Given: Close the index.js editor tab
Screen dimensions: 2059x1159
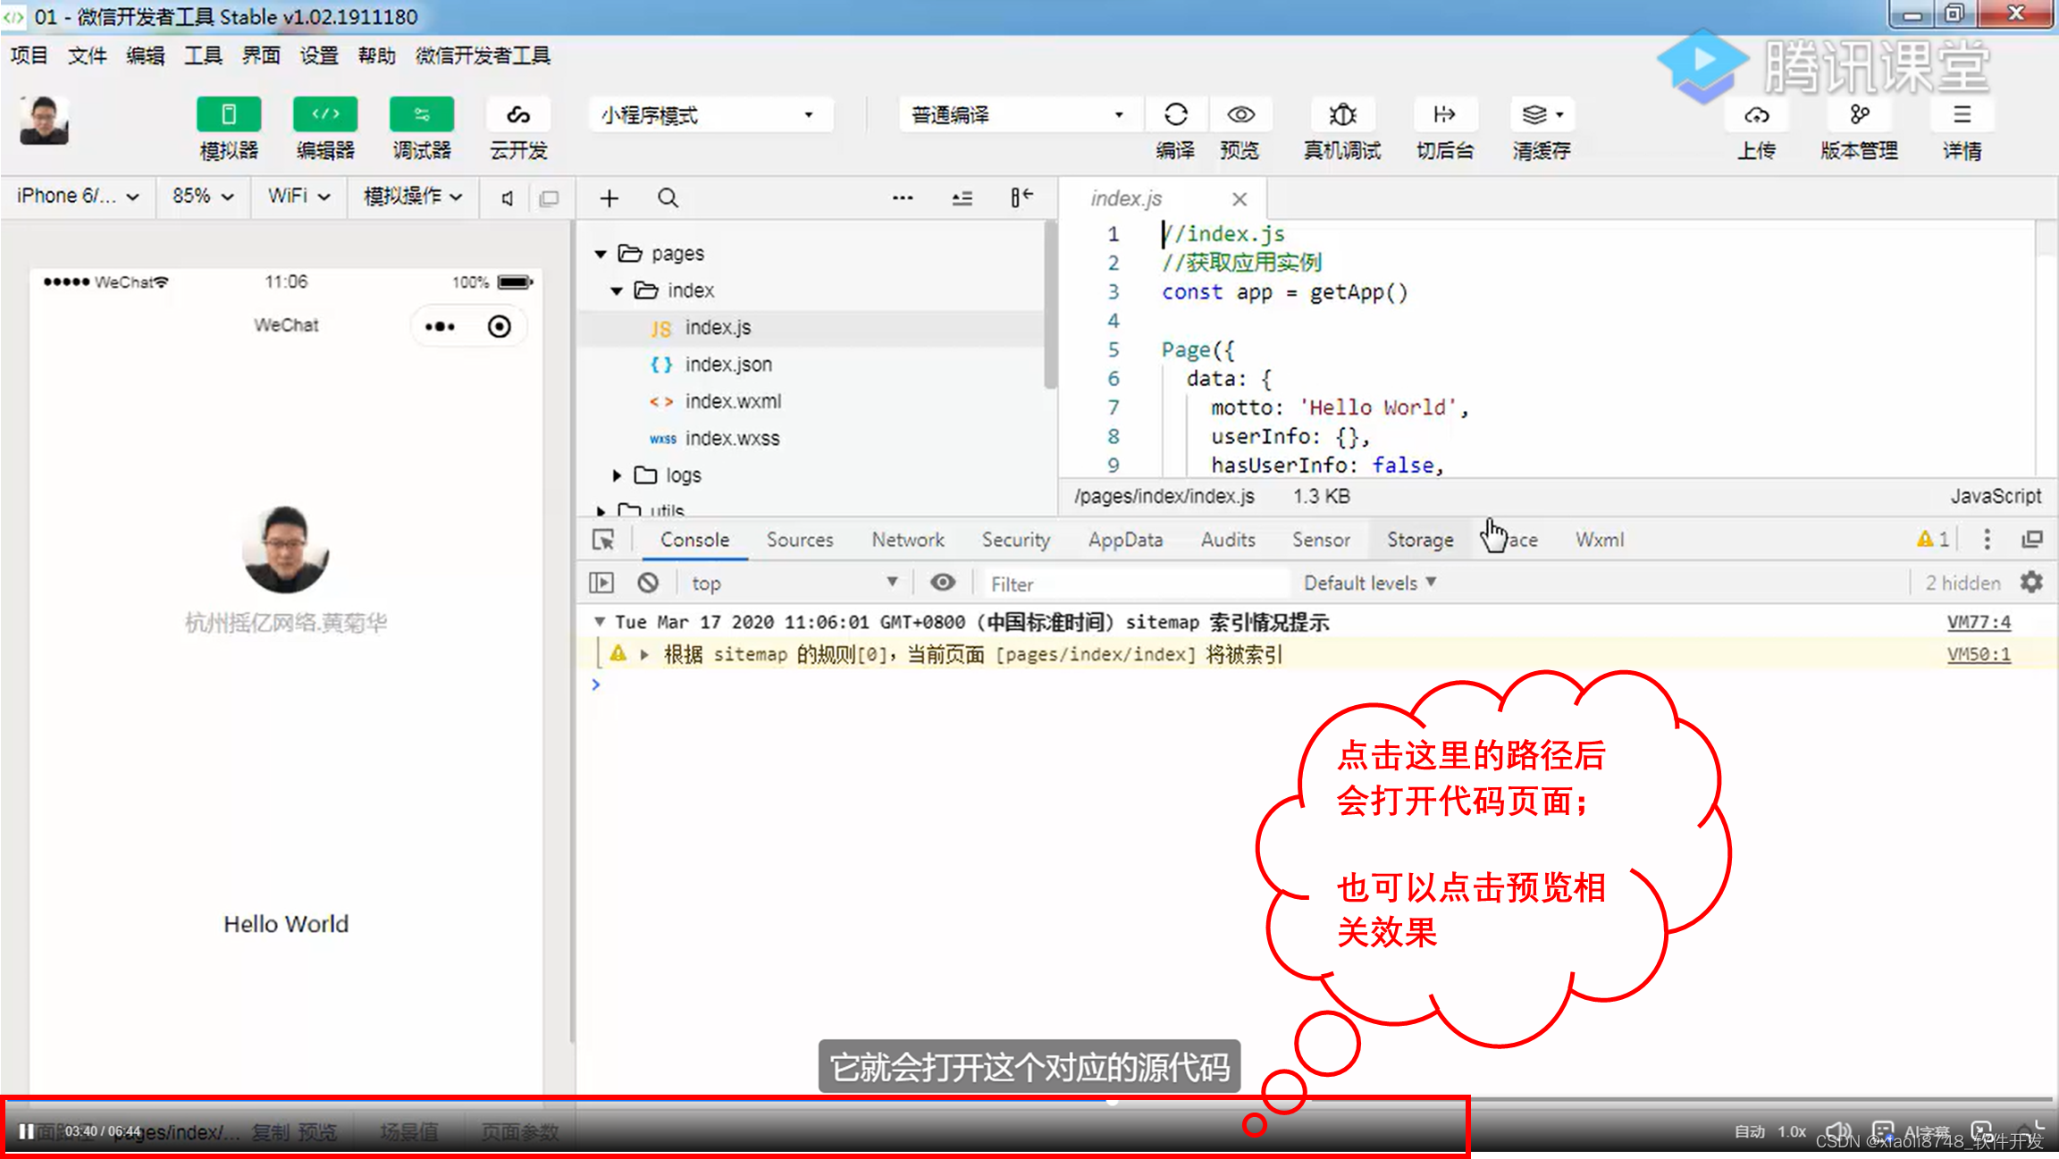Looking at the screenshot, I should (x=1240, y=198).
